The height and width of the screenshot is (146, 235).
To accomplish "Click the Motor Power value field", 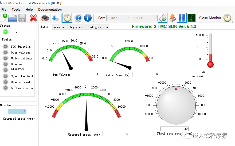I will coord(145,74).
